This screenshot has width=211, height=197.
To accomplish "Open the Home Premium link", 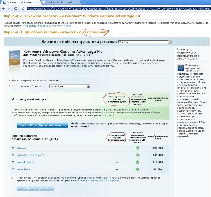I will [x=26, y=162].
